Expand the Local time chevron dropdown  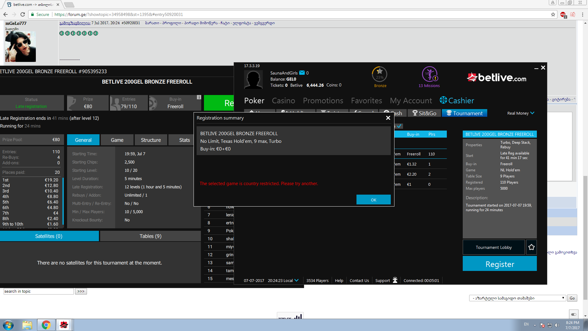click(x=296, y=280)
